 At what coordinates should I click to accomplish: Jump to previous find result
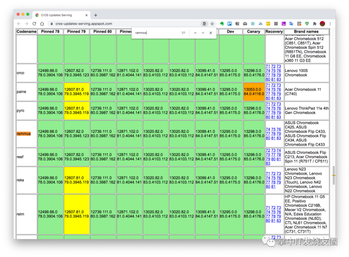195,33
